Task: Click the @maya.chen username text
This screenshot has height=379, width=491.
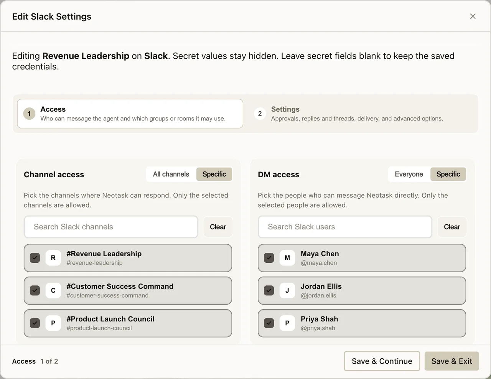Action: click(x=319, y=263)
